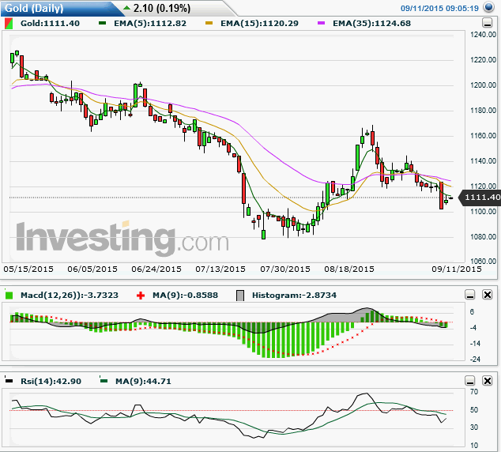Viewport: 501px width, 452px height.
Task: Click the 2.10 (0.19%) price change
Action: [x=162, y=9]
